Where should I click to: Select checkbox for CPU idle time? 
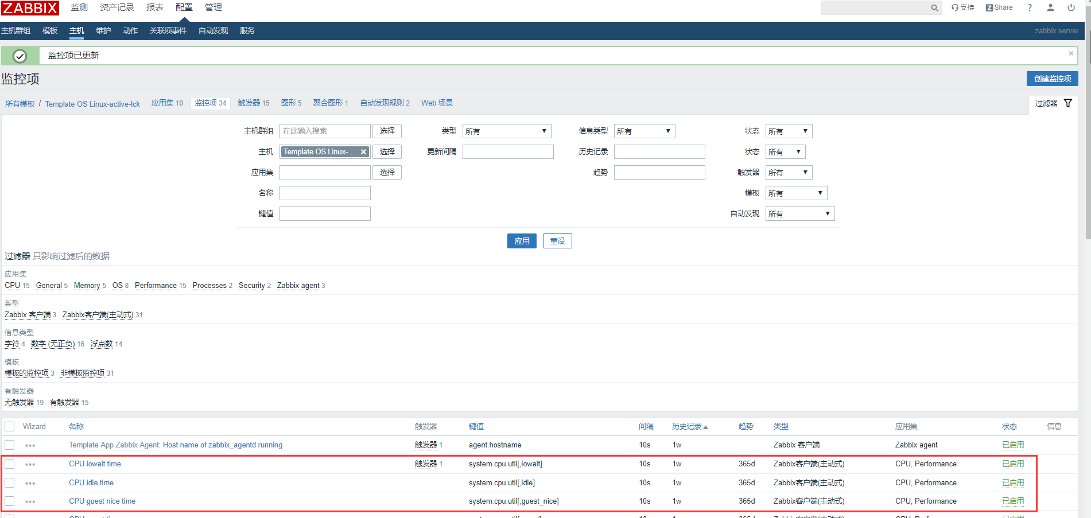[x=10, y=482]
